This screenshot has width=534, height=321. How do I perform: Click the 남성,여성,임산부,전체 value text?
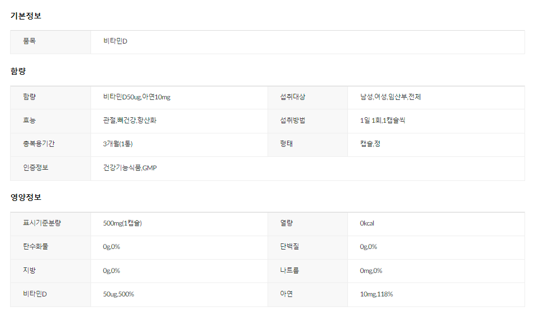click(390, 97)
